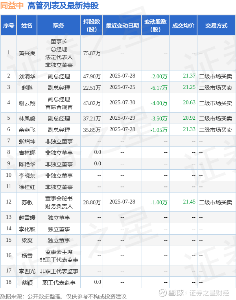236x300 pixels.
Task: Click the name 赵鹏
Action: tap(27, 88)
